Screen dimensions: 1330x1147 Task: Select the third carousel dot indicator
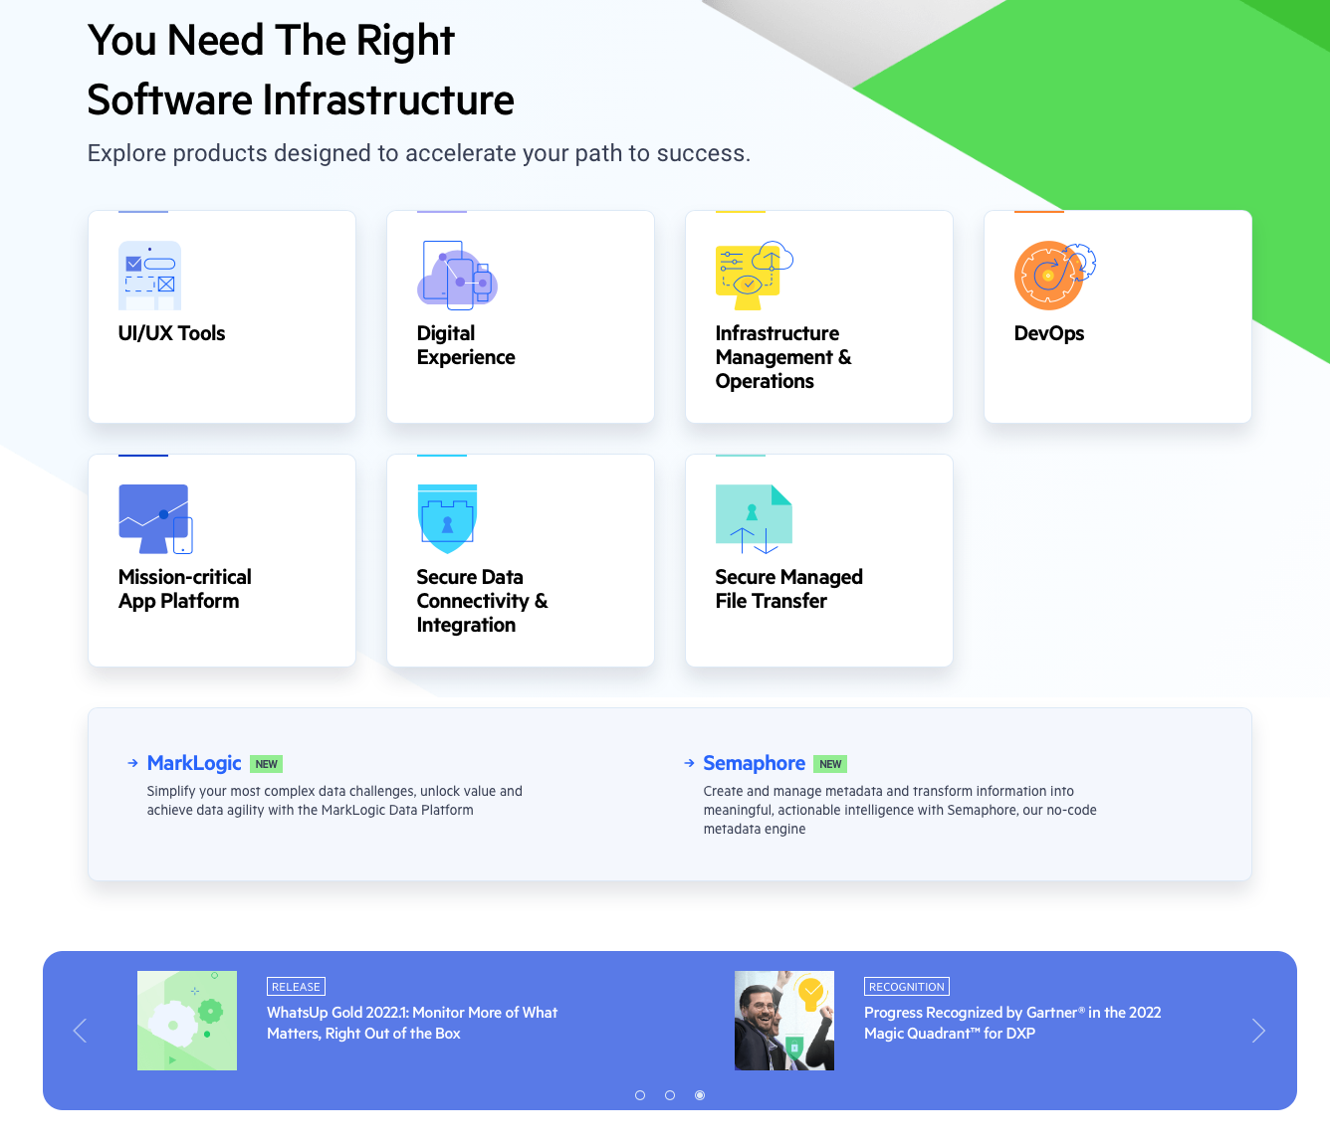click(700, 1095)
